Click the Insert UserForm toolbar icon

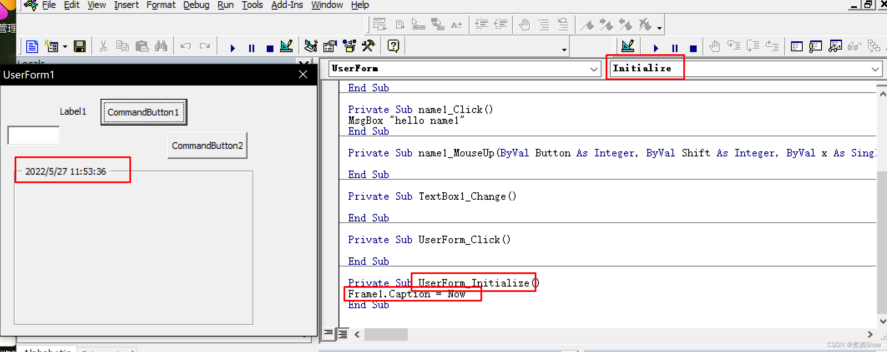coord(52,46)
